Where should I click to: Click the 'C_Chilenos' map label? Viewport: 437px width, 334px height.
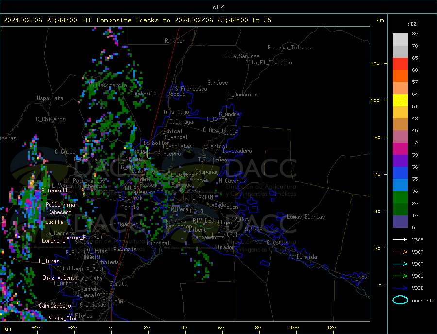50,119
